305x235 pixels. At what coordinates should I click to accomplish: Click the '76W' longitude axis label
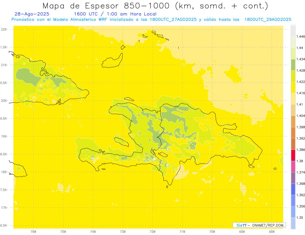(33, 232)
